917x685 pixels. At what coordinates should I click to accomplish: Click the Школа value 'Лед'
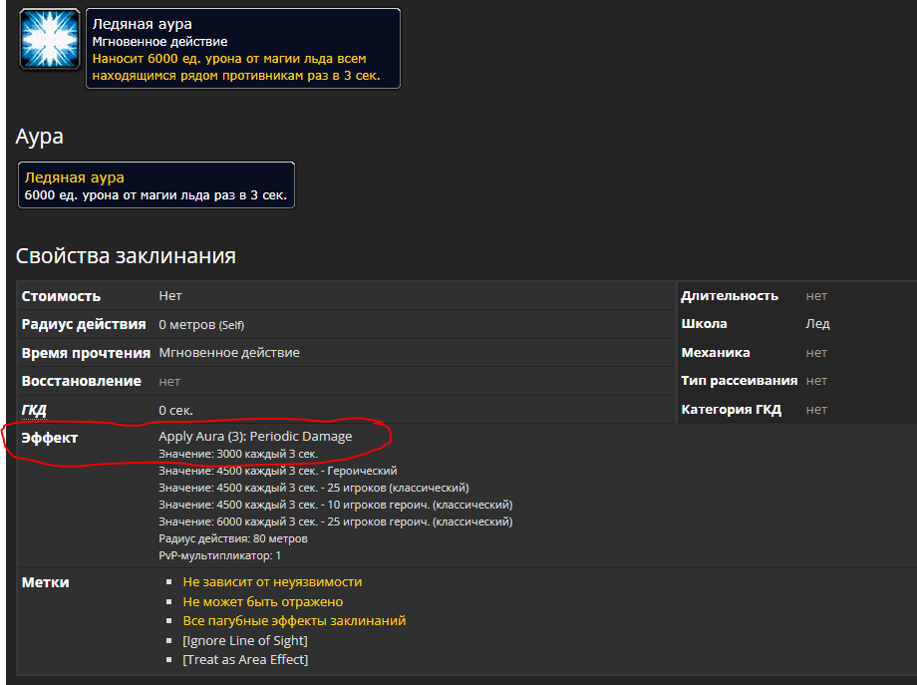tap(817, 324)
